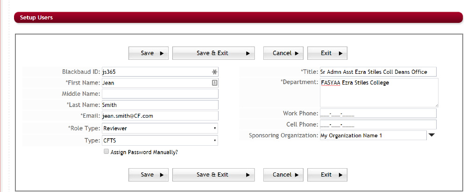Click into the Last Name field
Image resolution: width=467 pixels, height=192 pixels.
160,105
